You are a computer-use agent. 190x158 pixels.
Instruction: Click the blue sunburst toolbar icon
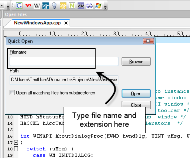[46, 6]
